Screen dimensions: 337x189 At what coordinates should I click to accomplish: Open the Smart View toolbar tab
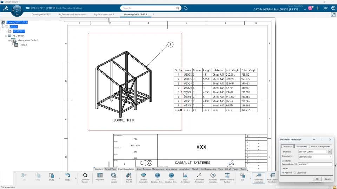111,169
